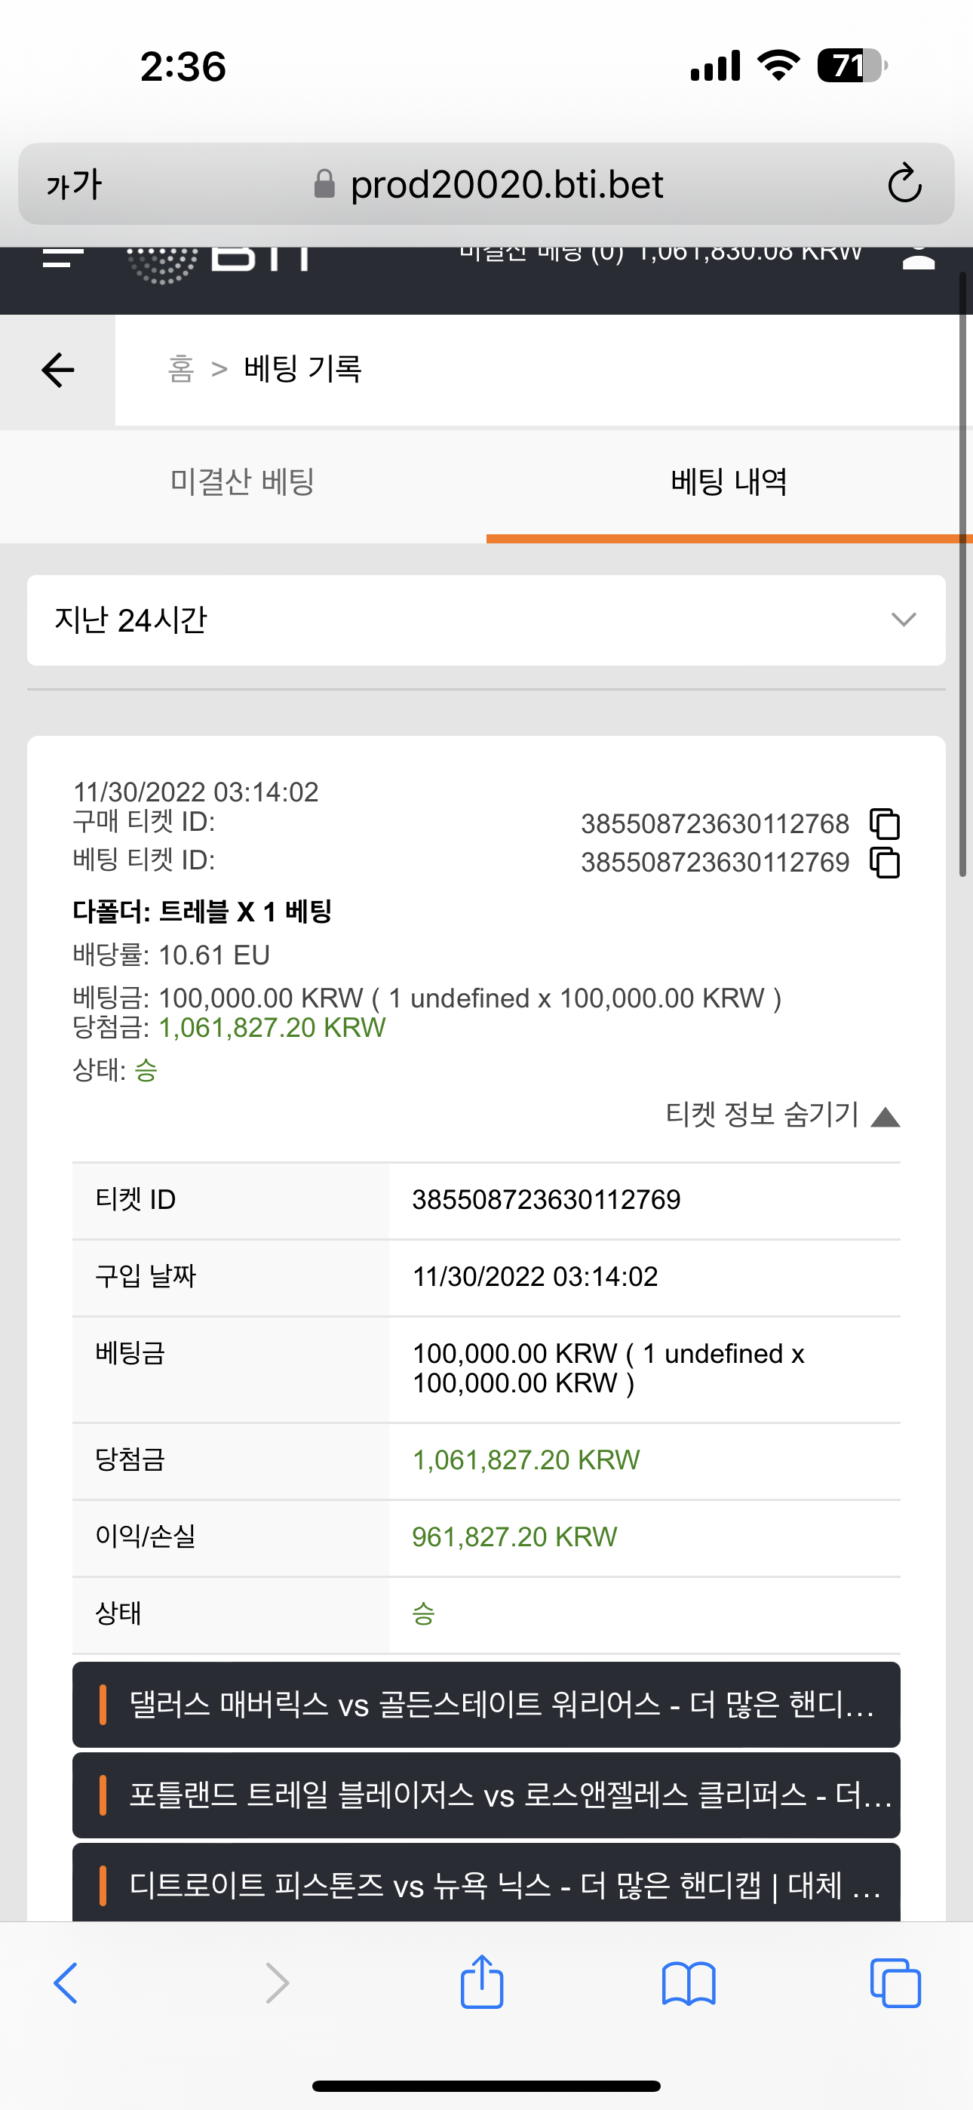Reload the page with the refresh icon
Screen dimensions: 973x2110
click(x=904, y=183)
